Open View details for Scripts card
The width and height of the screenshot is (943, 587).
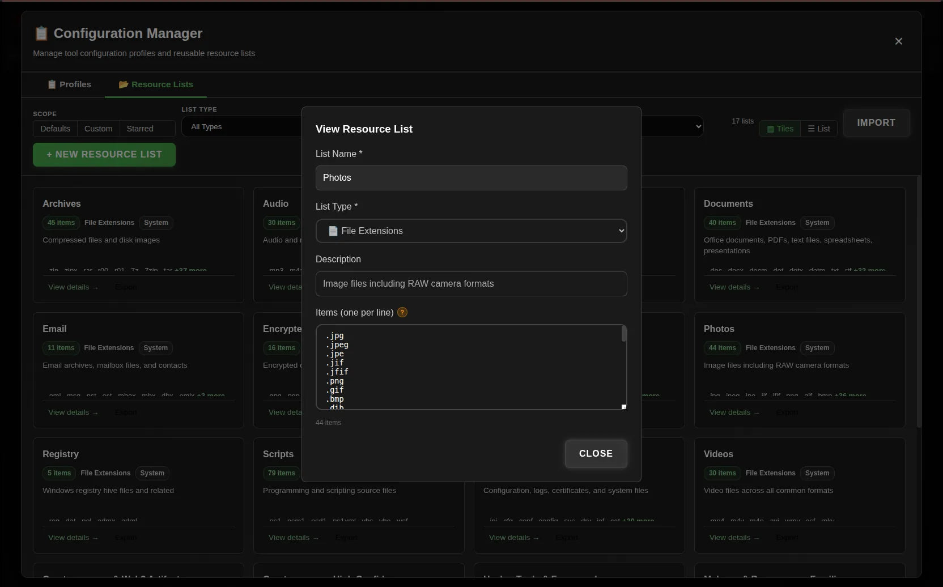pyautogui.click(x=294, y=538)
